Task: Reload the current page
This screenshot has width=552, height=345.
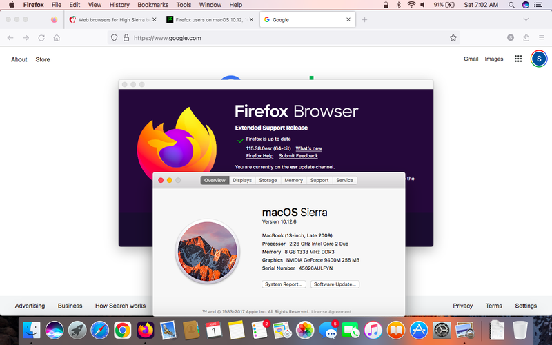Action: click(x=41, y=38)
